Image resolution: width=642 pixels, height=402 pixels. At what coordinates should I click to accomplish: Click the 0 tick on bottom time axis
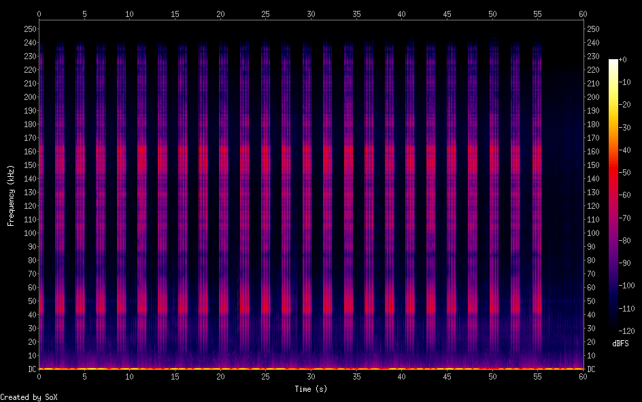(x=39, y=376)
